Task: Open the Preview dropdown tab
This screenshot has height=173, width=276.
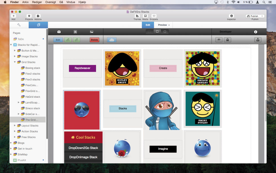Action: tap(164, 25)
